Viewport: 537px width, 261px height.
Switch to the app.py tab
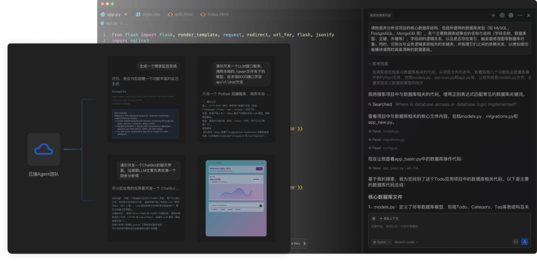pos(114,14)
